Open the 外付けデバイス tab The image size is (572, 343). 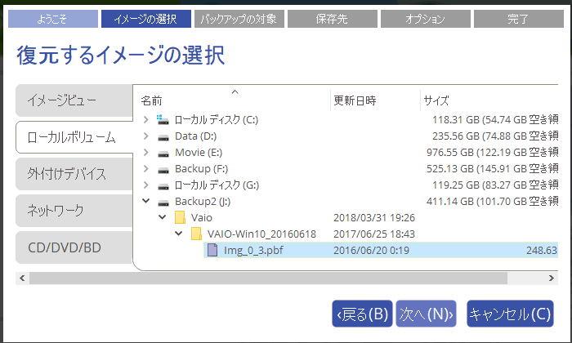coord(74,174)
